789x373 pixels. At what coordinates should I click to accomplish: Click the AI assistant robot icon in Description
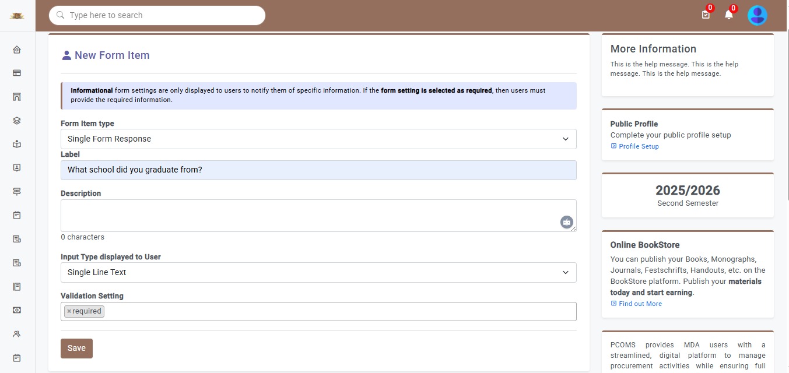point(566,222)
